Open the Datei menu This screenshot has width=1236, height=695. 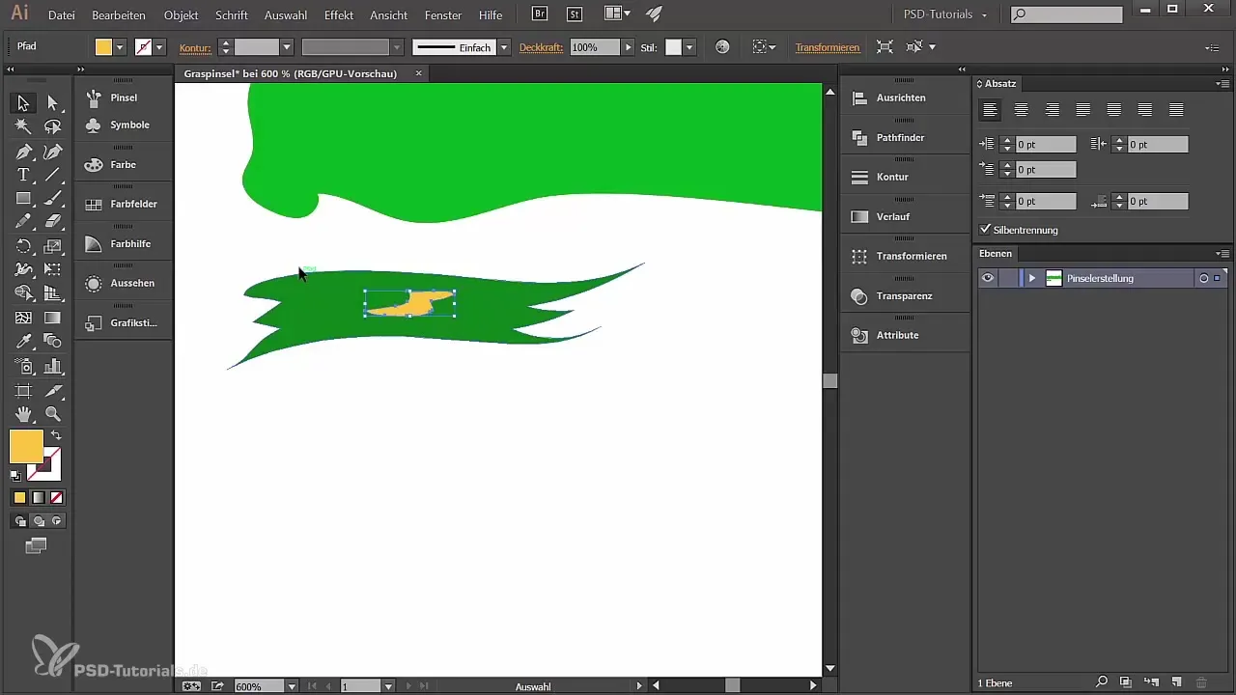click(x=61, y=15)
